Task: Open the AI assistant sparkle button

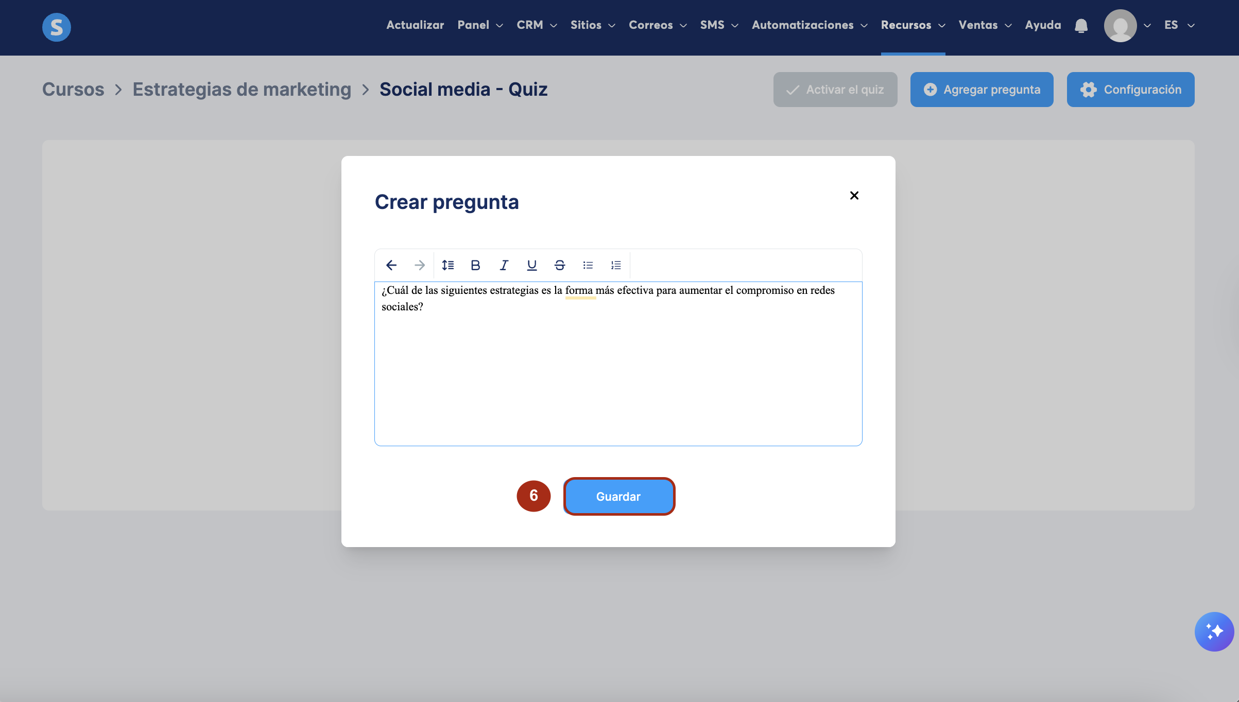Action: [x=1214, y=631]
